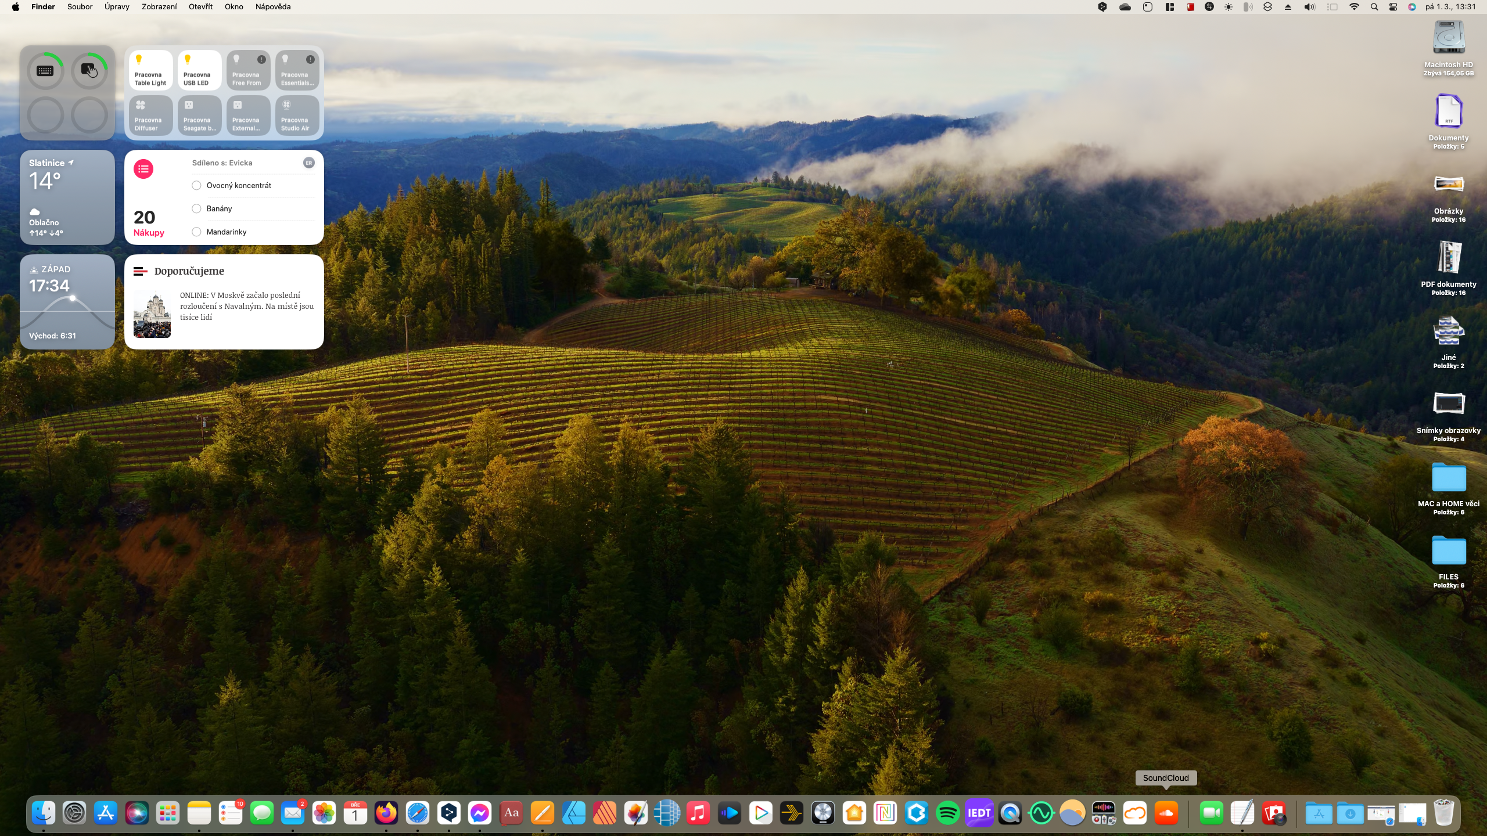1487x836 pixels.
Task: Launch Spotify from the Dock
Action: click(947, 813)
